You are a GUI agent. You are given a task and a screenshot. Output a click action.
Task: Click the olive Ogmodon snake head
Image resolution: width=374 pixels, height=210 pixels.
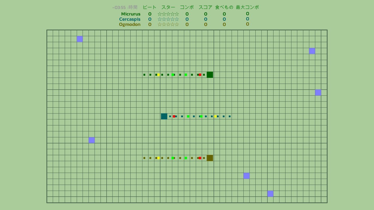click(210, 158)
